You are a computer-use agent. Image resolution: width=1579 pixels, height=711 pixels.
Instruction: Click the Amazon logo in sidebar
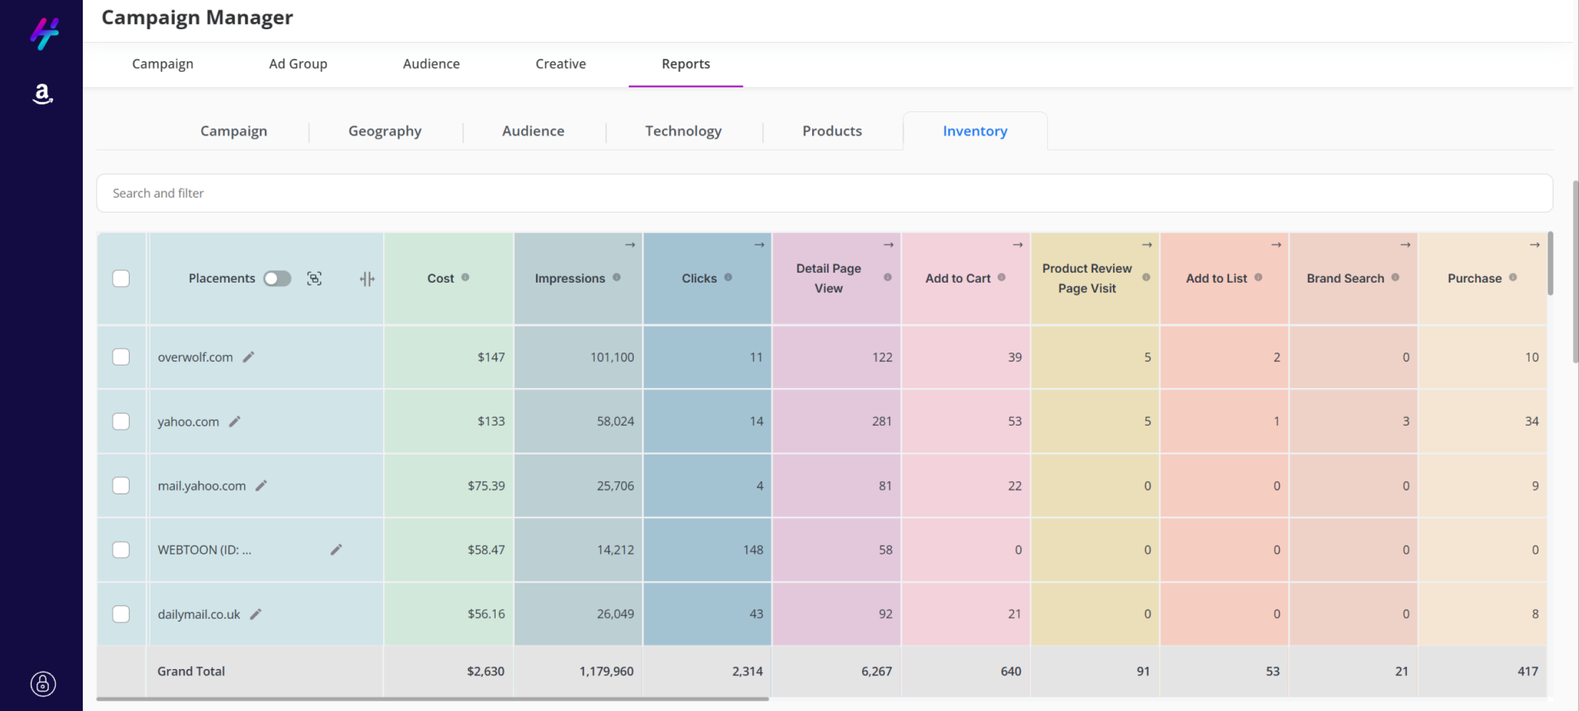(43, 93)
